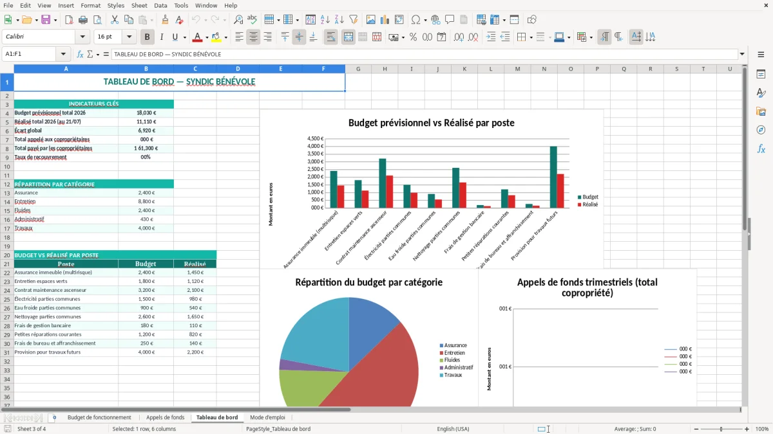
Task: Click the Clone Formatting paintbrush
Action: pos(165,20)
